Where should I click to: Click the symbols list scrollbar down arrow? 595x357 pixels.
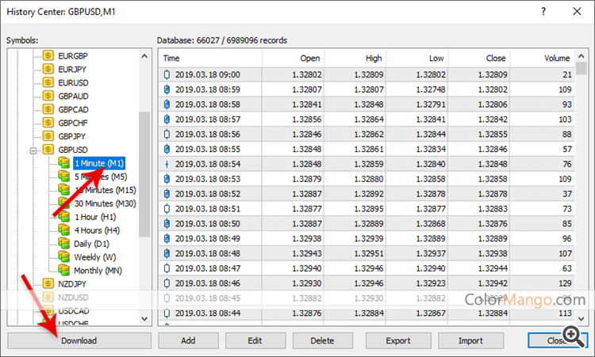point(144,317)
